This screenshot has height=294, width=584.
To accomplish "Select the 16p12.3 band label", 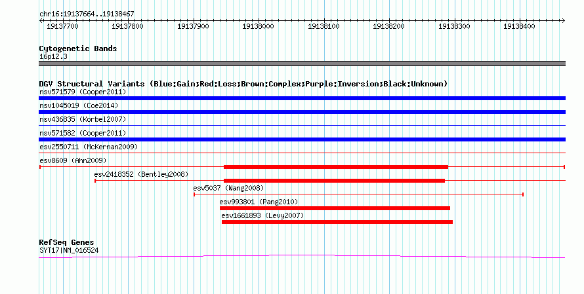I will 53,56.
